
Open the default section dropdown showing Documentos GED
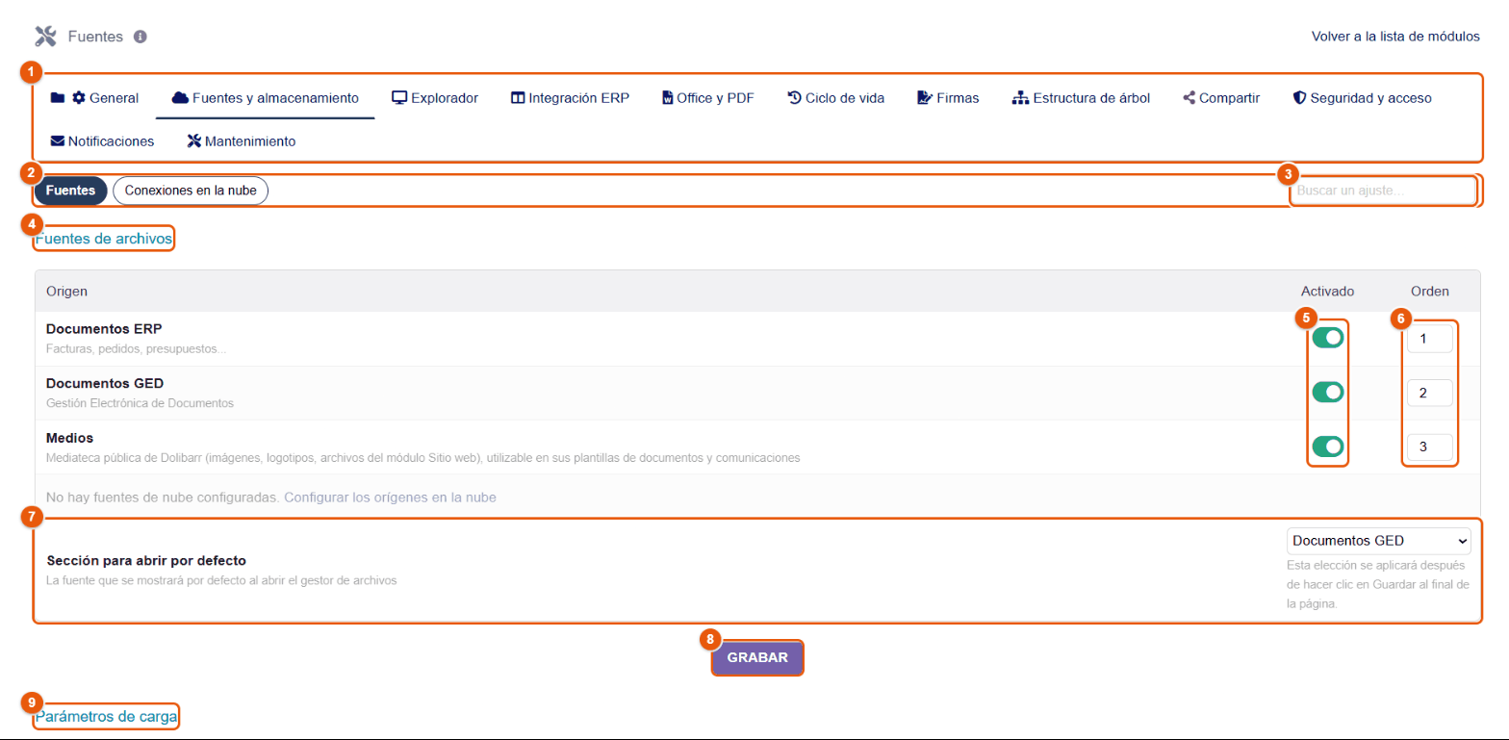(1379, 541)
